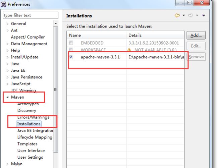The height and width of the screenshot is (168, 218).
Task: Open the Installations view menu triangle
Action: point(204,15)
